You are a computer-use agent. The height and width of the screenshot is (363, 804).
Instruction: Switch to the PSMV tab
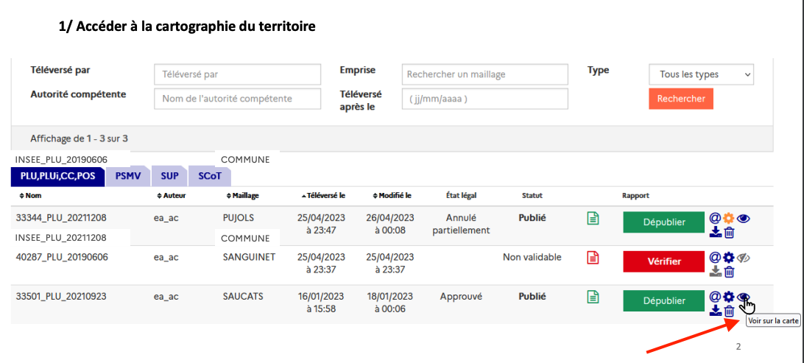click(127, 176)
